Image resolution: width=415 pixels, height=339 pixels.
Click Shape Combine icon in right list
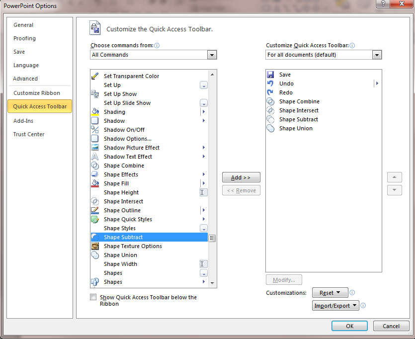point(270,101)
